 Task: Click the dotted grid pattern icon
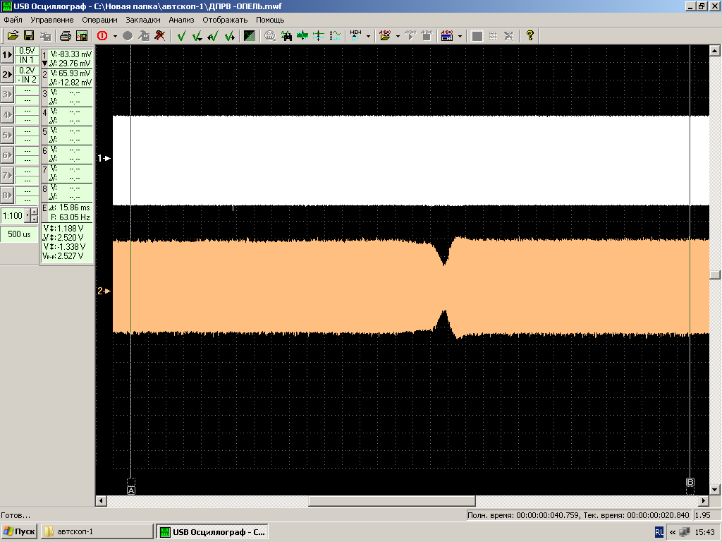[493, 36]
